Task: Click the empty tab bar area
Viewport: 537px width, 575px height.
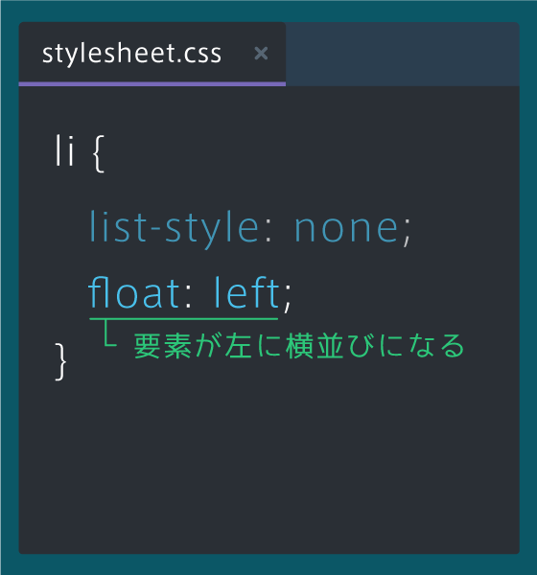Action: [x=403, y=54]
